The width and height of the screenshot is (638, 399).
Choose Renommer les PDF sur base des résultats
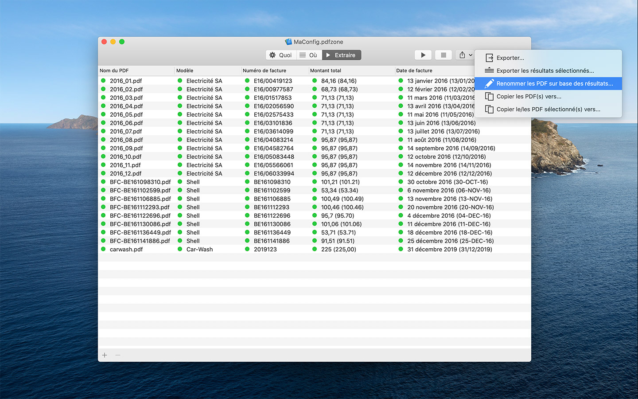554,83
